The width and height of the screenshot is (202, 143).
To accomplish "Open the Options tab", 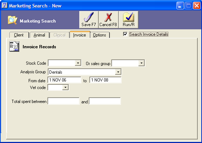I will [100, 35].
